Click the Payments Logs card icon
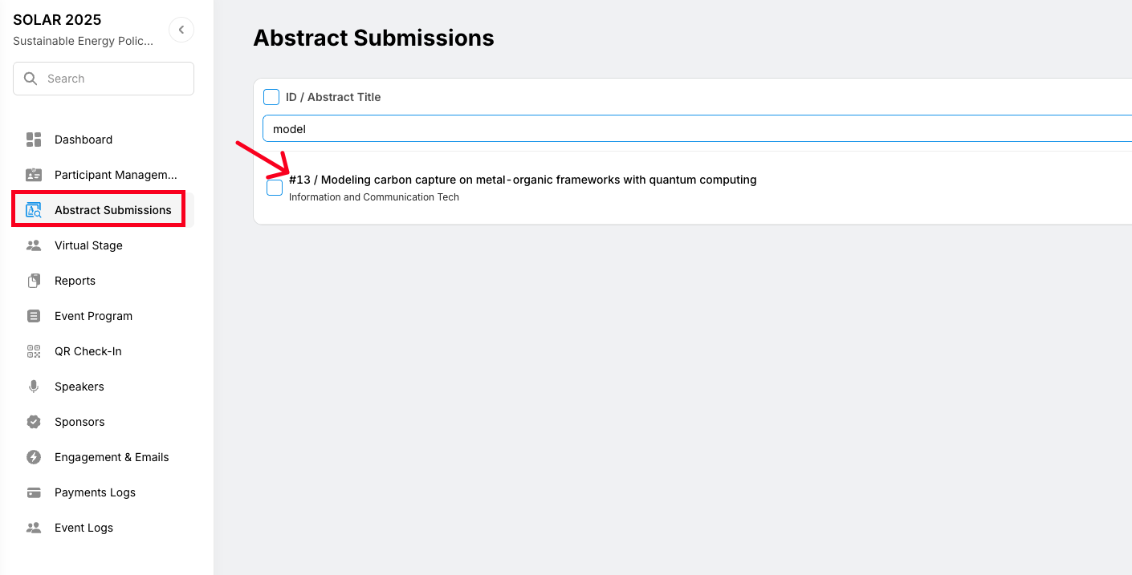 tap(34, 492)
